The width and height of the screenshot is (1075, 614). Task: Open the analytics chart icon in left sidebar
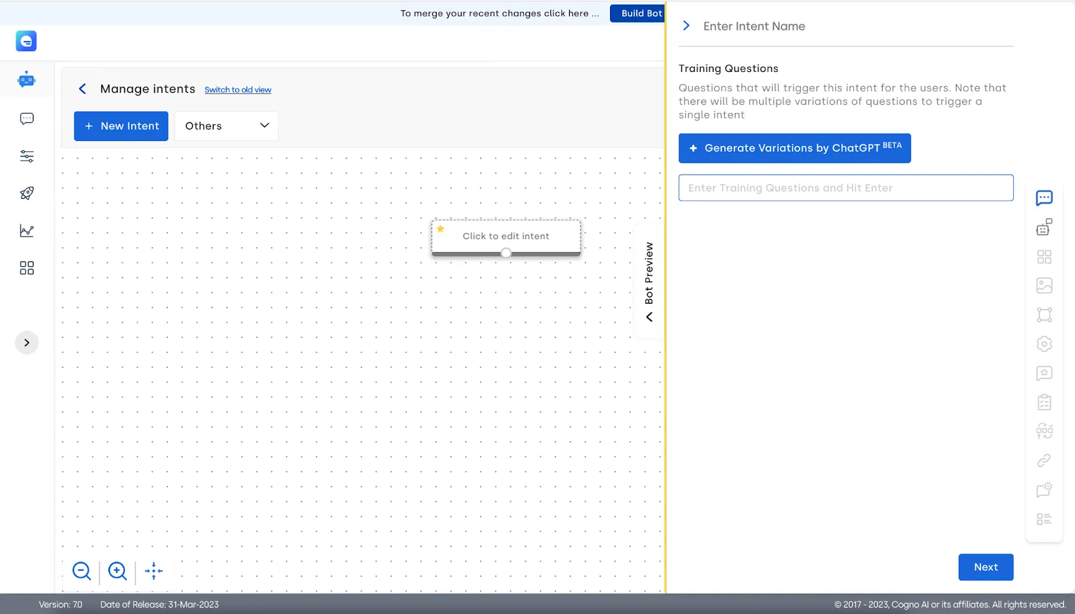27,231
